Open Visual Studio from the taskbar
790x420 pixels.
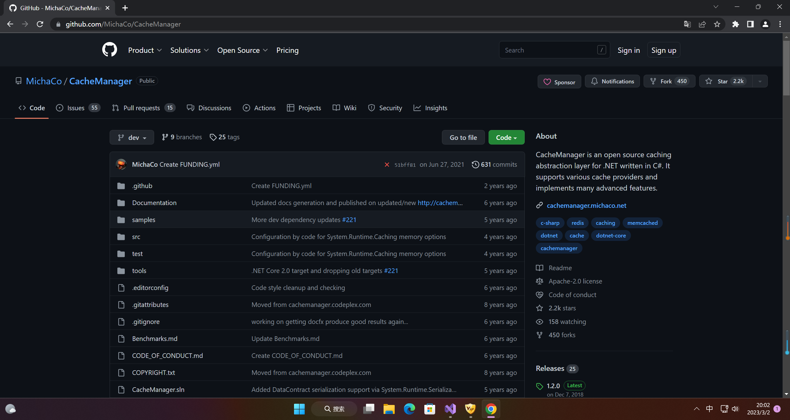click(450, 409)
